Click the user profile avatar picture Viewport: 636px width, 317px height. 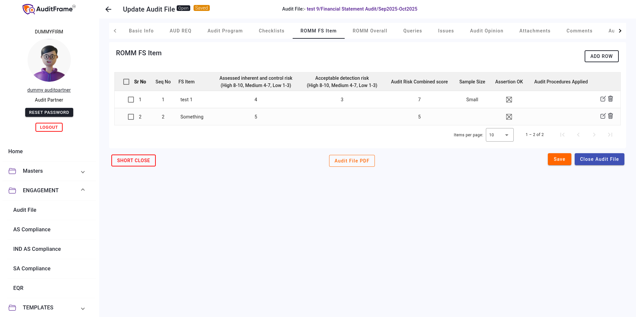pos(49,61)
